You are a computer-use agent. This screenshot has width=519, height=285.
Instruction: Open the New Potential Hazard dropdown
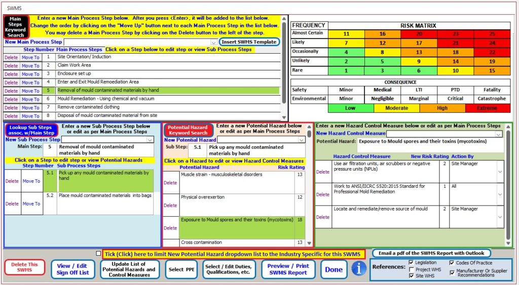301,140
